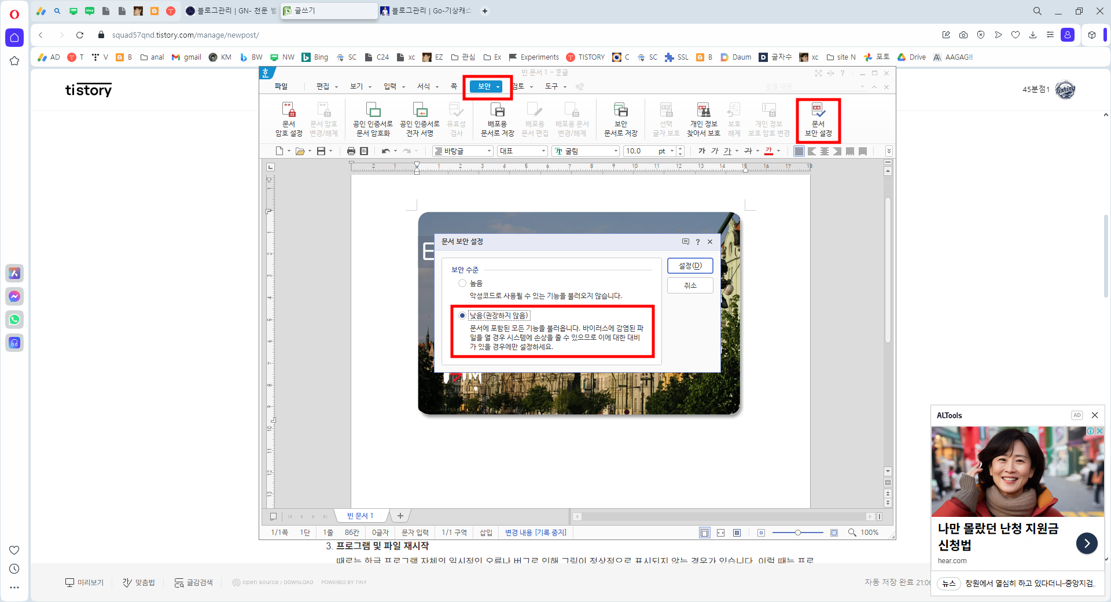1111x602 pixels.
Task: Click the downloads icon in browser toolbar
Action: pos(1033,35)
